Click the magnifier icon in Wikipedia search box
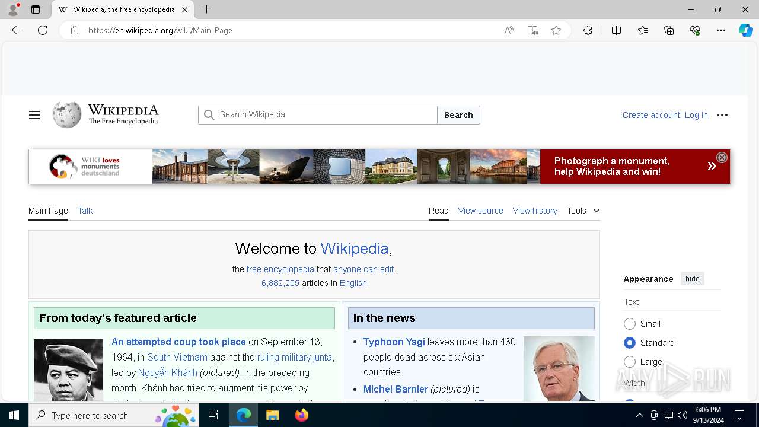Image resolution: width=759 pixels, height=427 pixels. [209, 115]
